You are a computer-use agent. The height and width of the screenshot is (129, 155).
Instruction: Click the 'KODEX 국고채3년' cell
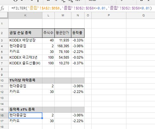25,57
